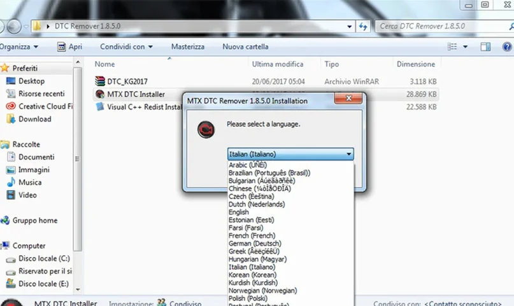Click the Gruppo home icon
The width and height of the screenshot is (514, 306).
pos(5,220)
